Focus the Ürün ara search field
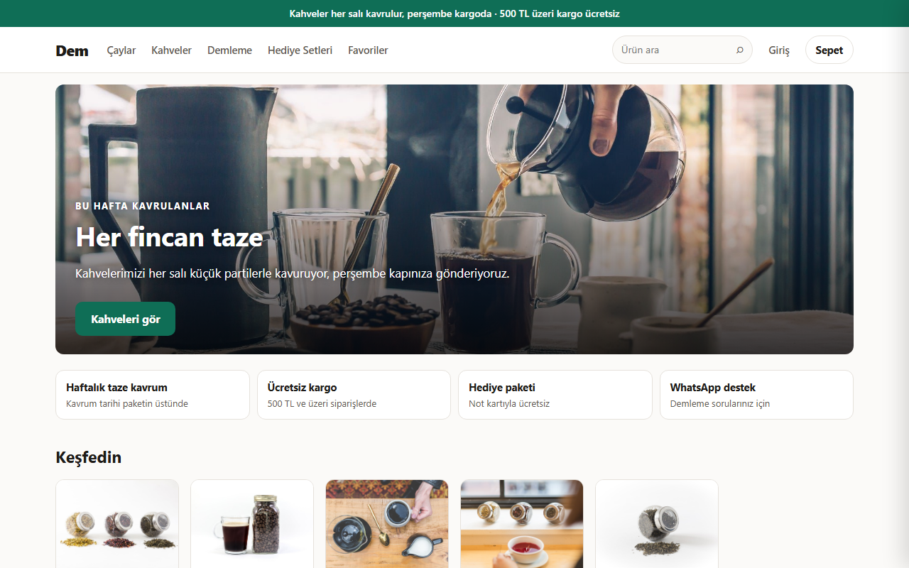Viewport: 909px width, 568px height. point(682,50)
